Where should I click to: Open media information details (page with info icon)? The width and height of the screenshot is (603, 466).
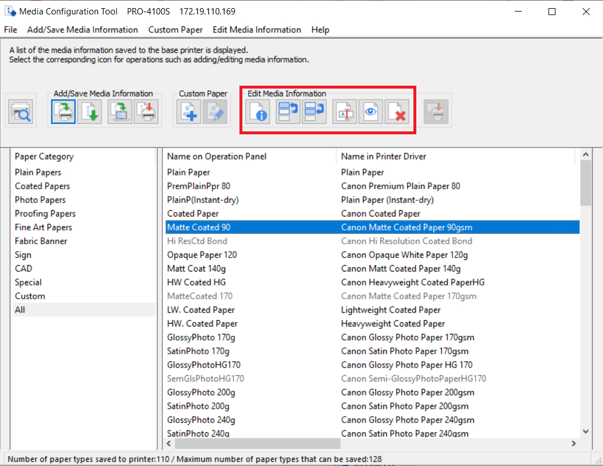tap(257, 111)
